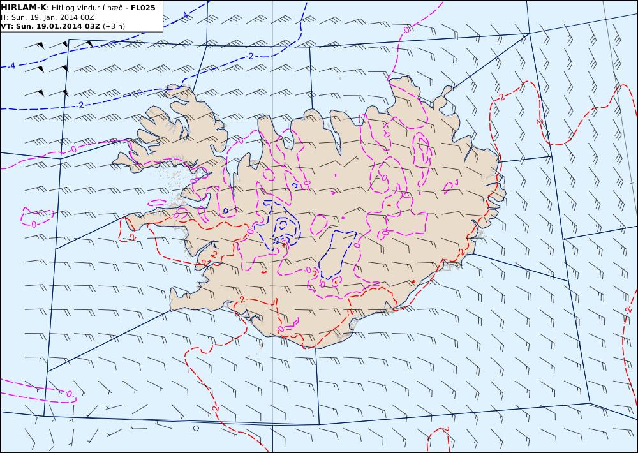Select the 'Hiti og vindur í hæð' title text
The width and height of the screenshot is (638, 453).
tap(87, 8)
